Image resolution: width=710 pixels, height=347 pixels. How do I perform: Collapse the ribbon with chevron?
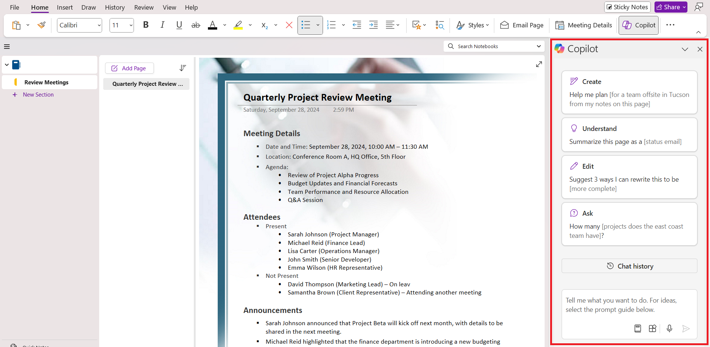698,32
